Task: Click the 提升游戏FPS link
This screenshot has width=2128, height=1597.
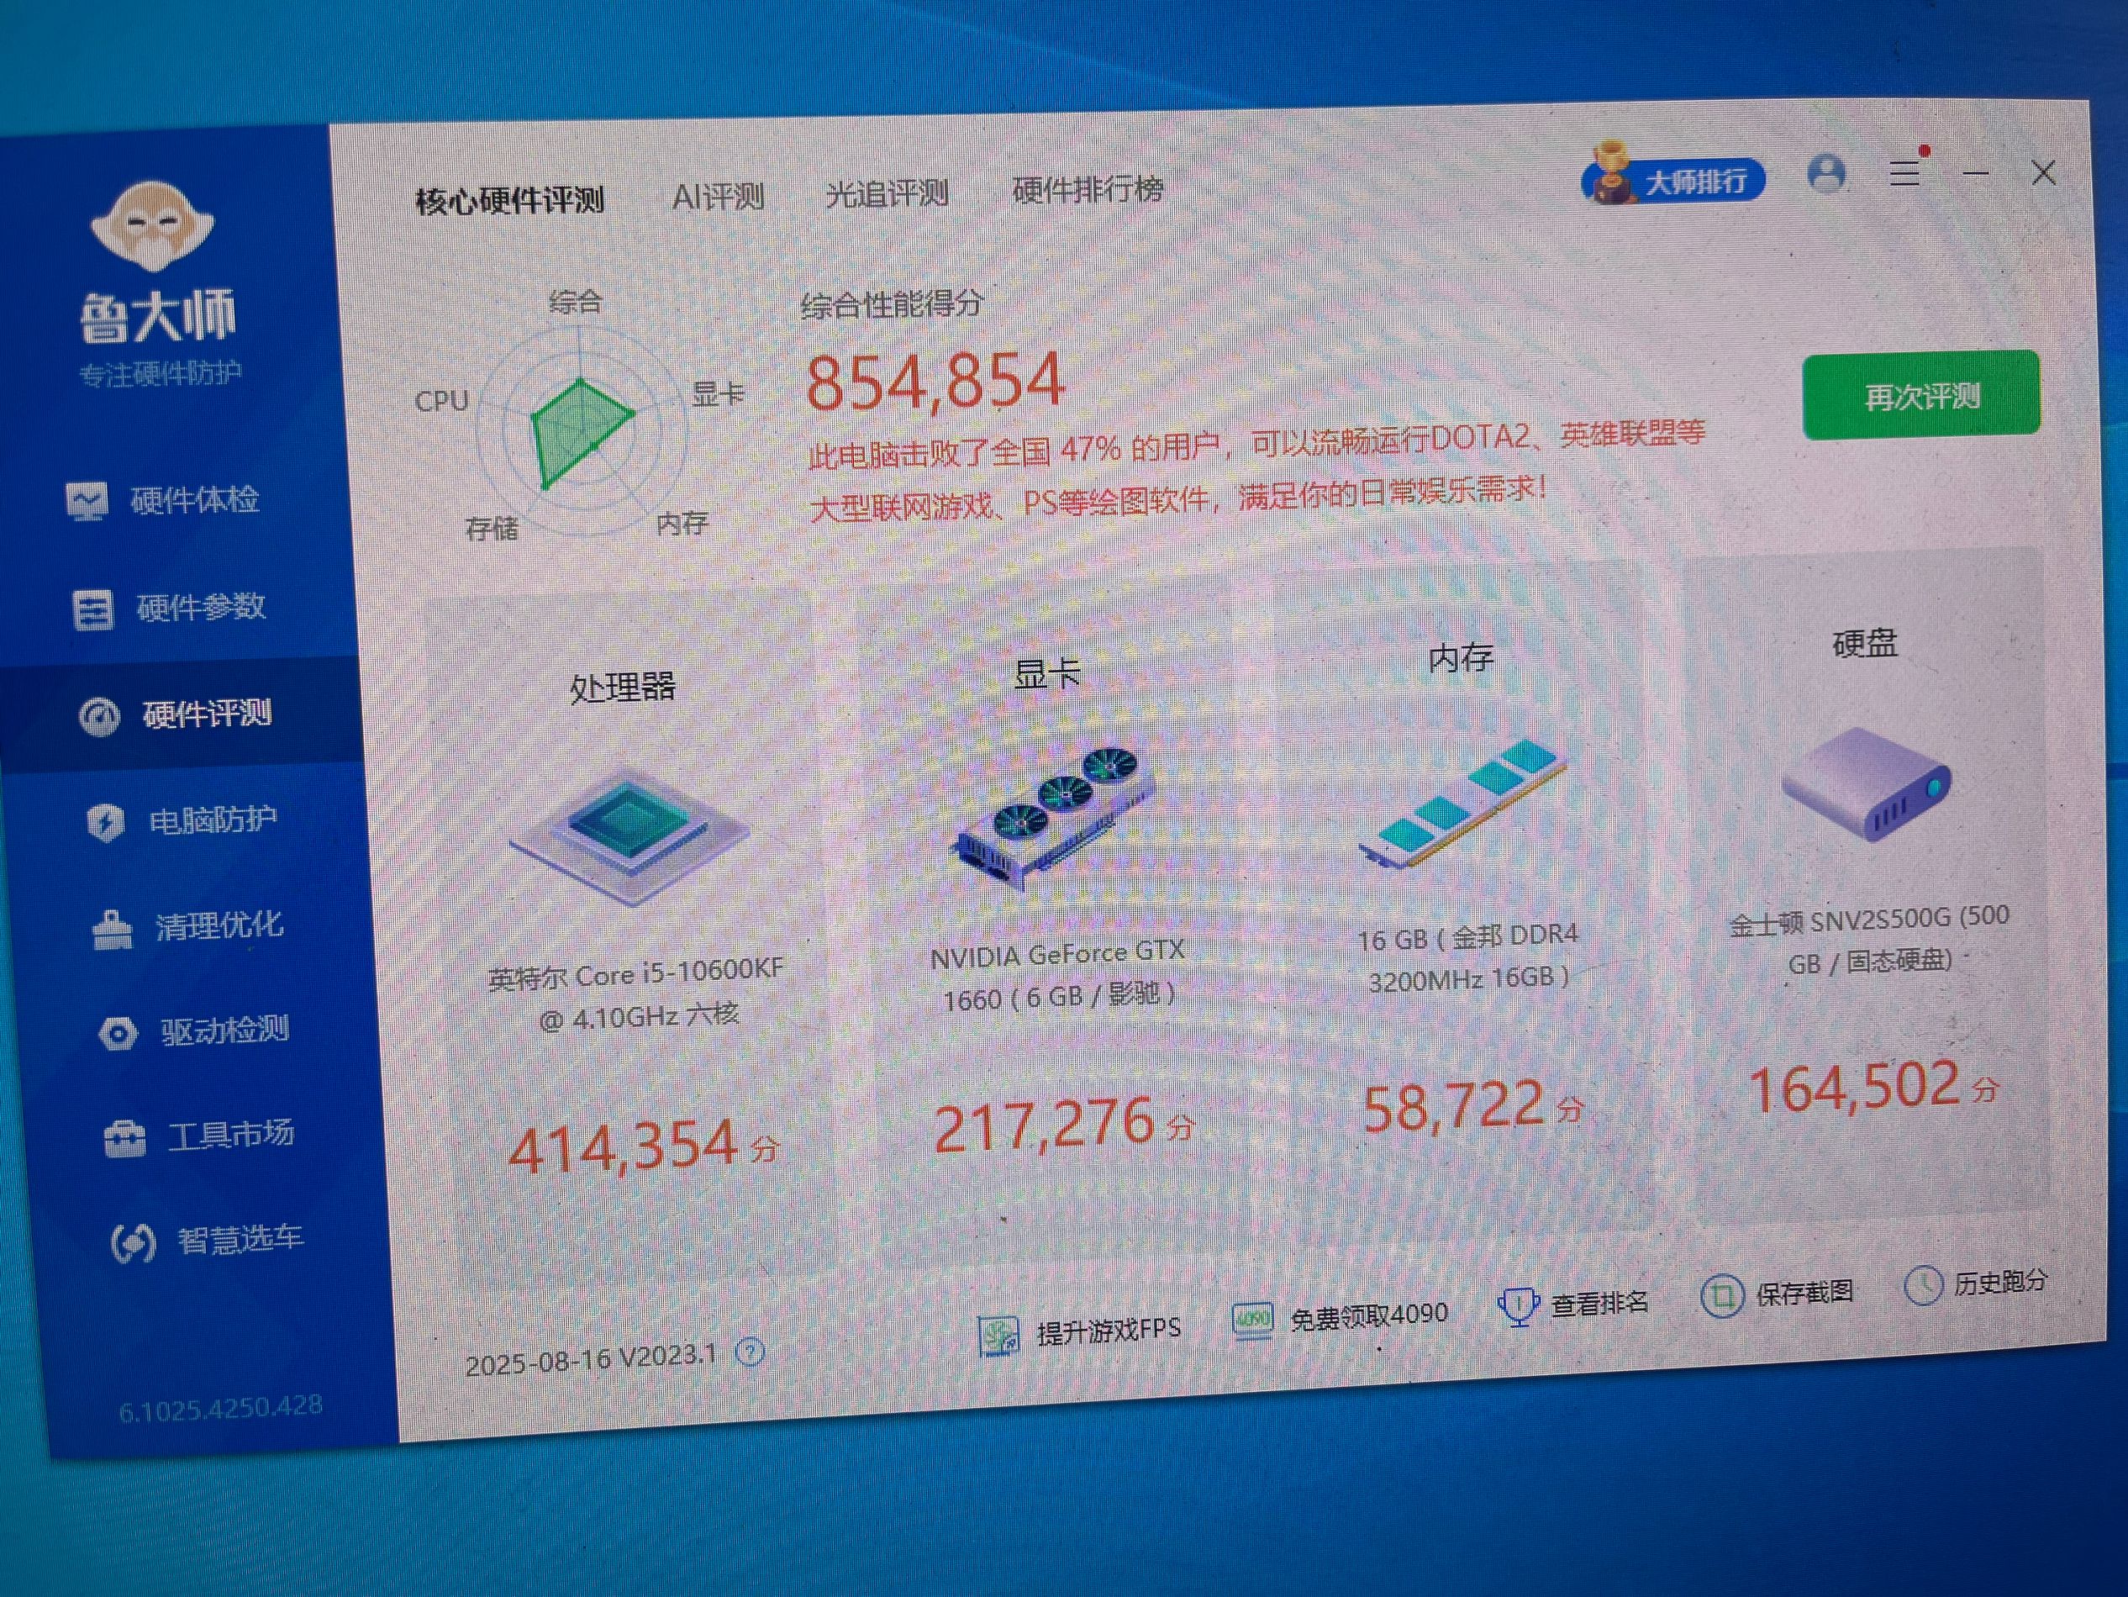Action: (x=1109, y=1331)
